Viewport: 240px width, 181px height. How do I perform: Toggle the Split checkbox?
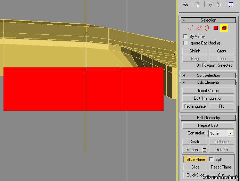tap(211, 159)
